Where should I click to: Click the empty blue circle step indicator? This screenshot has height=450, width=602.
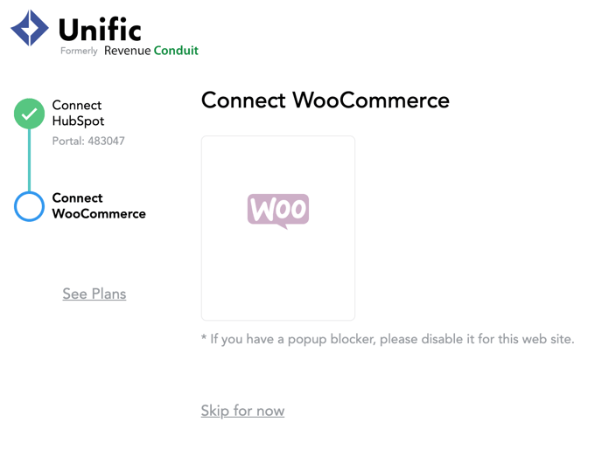click(x=29, y=206)
